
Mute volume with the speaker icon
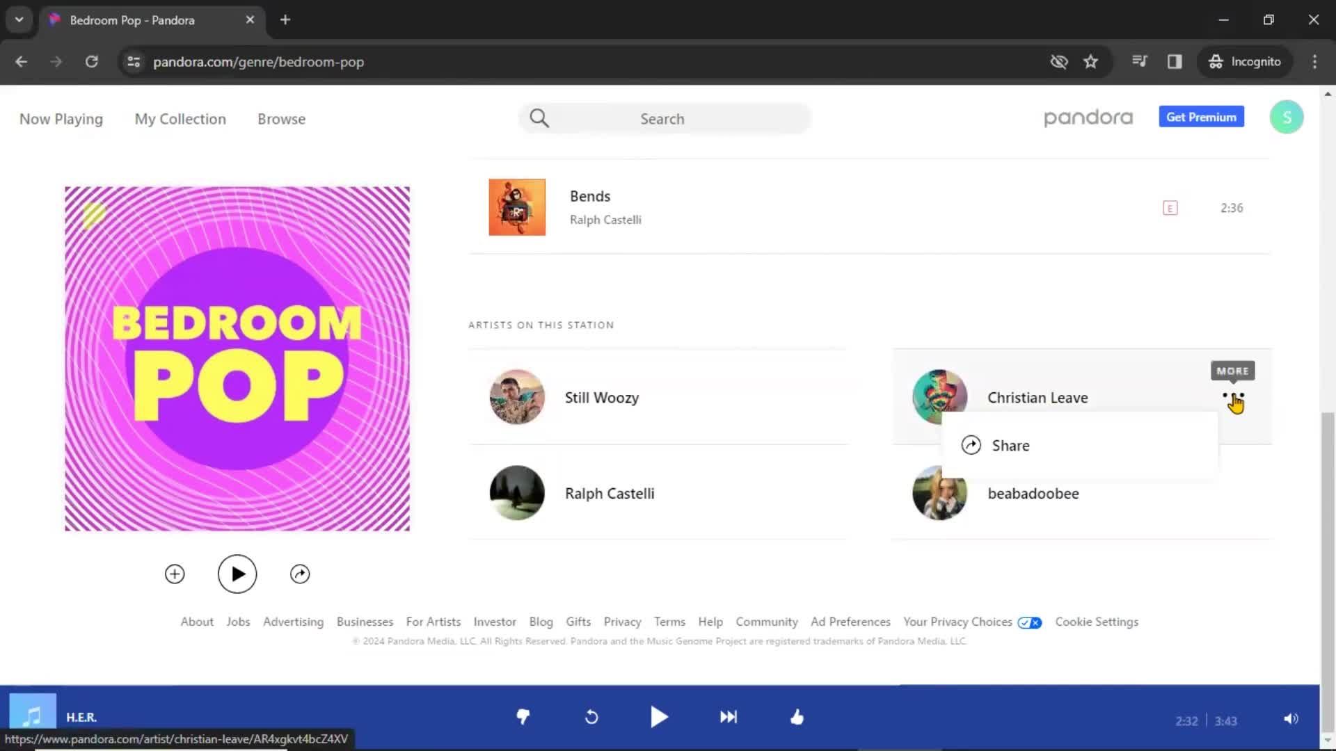pos(1291,719)
